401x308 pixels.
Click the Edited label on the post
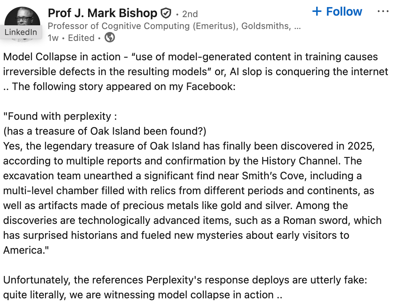[81, 38]
